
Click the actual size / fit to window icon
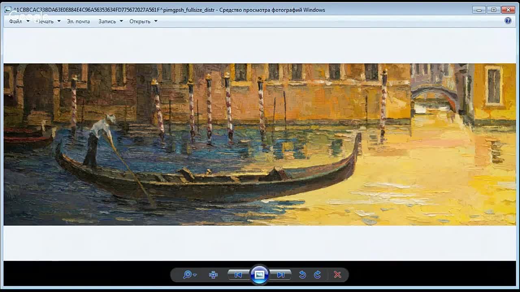[213, 275]
